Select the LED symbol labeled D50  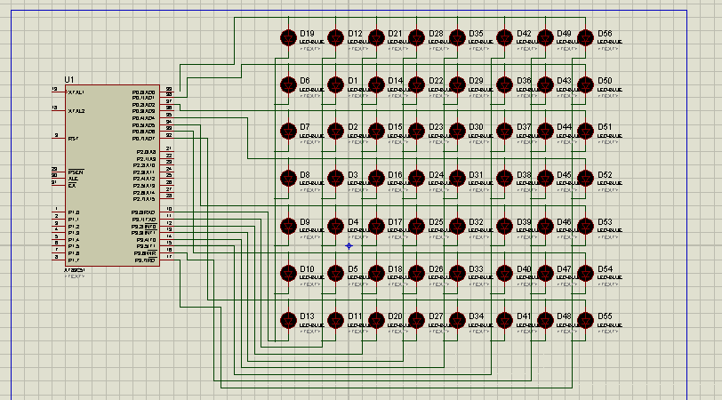click(586, 85)
